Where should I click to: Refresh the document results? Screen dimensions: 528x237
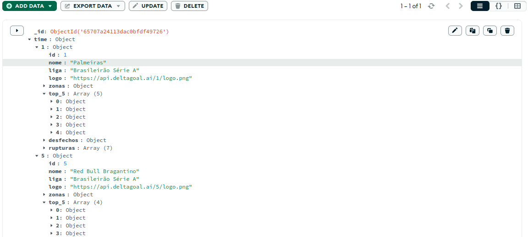pyautogui.click(x=431, y=6)
